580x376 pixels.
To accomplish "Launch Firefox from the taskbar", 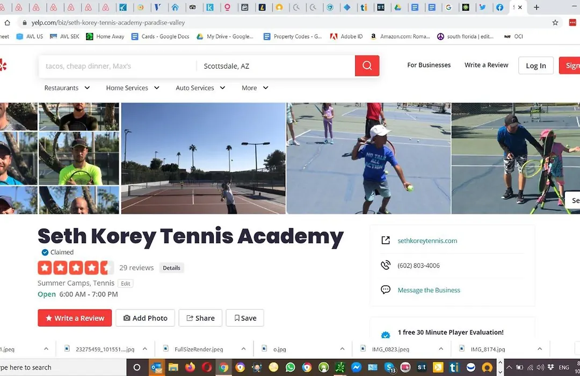I will (190, 367).
